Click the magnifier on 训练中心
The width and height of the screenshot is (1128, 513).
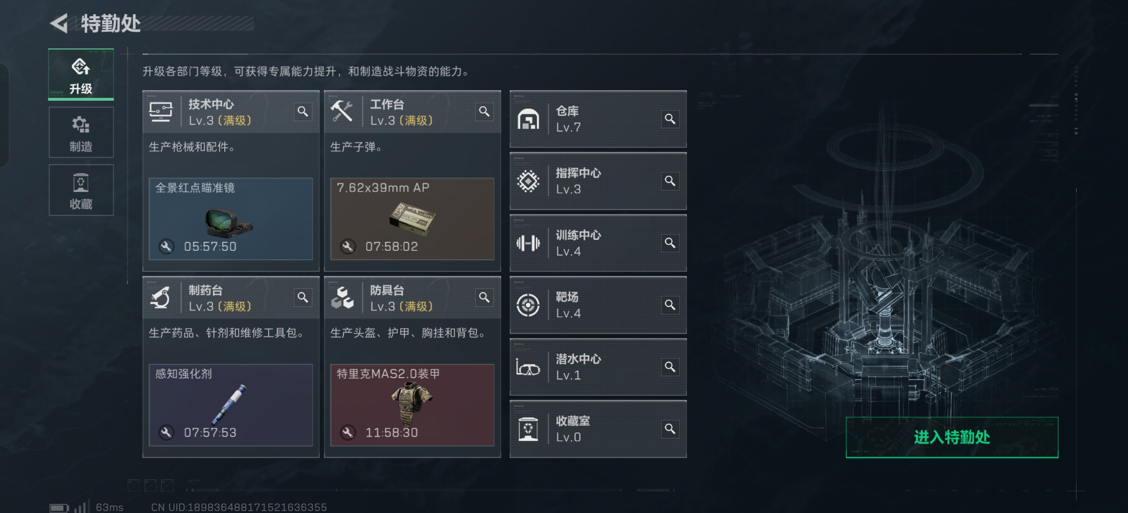tap(669, 243)
